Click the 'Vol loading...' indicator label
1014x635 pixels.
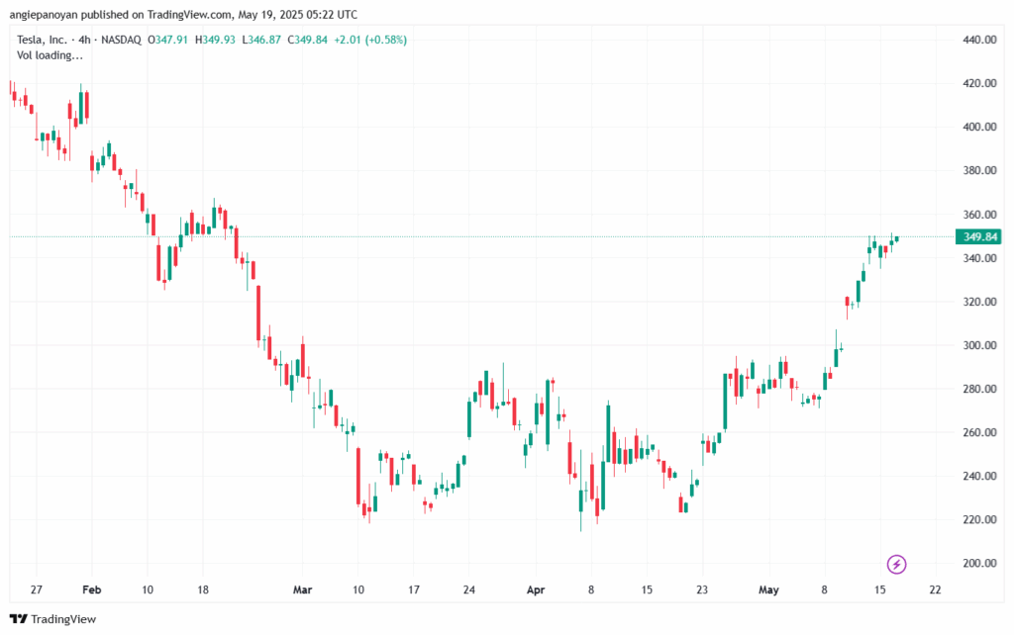49,56
